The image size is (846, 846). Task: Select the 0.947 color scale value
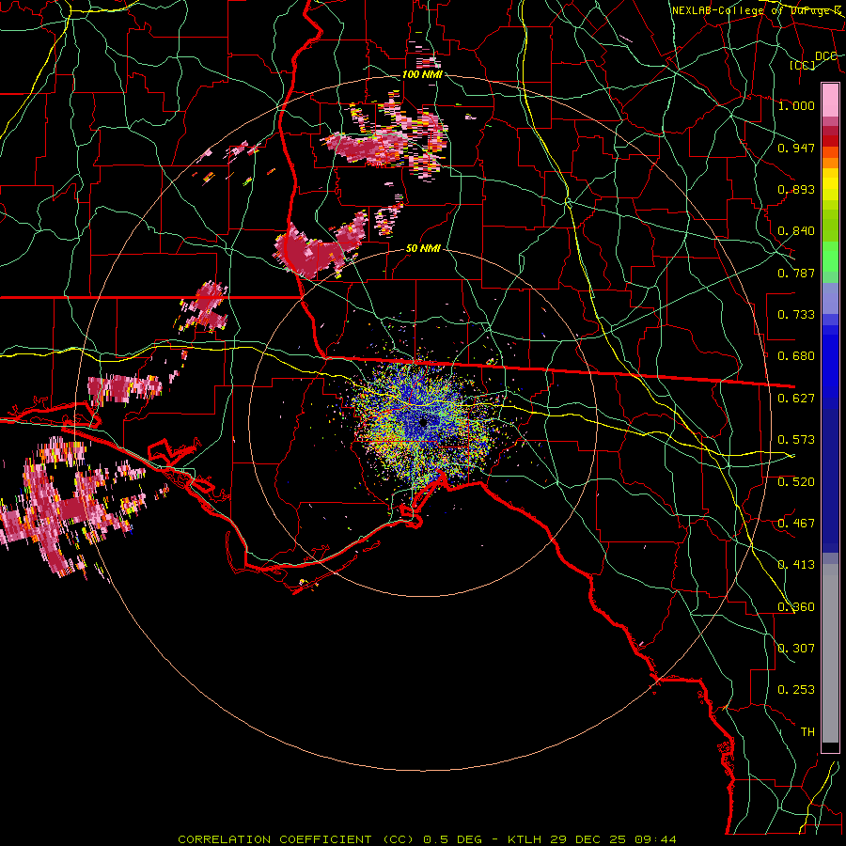(796, 148)
